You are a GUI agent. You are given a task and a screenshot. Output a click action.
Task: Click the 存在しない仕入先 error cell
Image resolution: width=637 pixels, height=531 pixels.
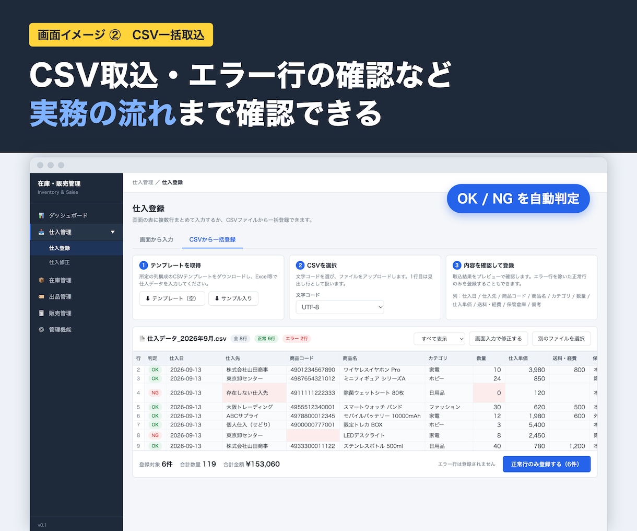click(x=254, y=393)
